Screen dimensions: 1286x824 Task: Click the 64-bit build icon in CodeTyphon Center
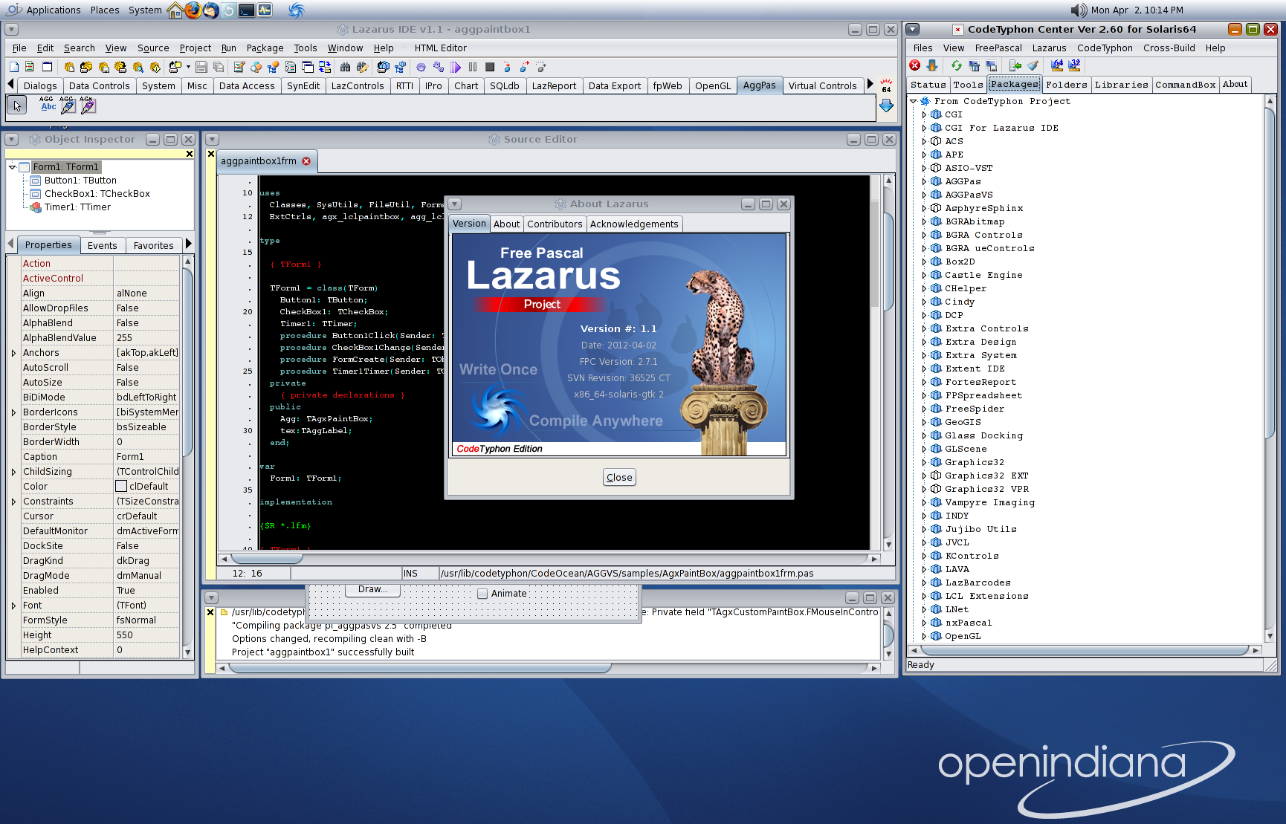[x=1057, y=65]
